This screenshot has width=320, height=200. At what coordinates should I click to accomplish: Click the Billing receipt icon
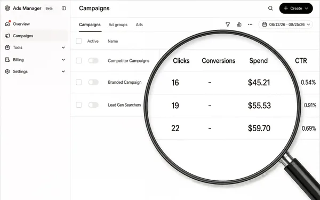click(x=7, y=60)
